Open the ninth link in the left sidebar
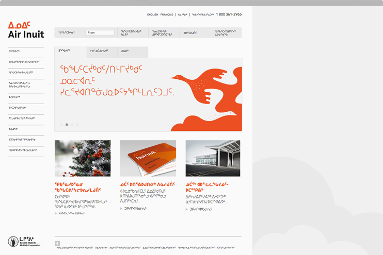The width and height of the screenshot is (383, 255). [22, 140]
